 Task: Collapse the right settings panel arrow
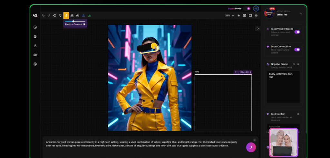(x=258, y=29)
